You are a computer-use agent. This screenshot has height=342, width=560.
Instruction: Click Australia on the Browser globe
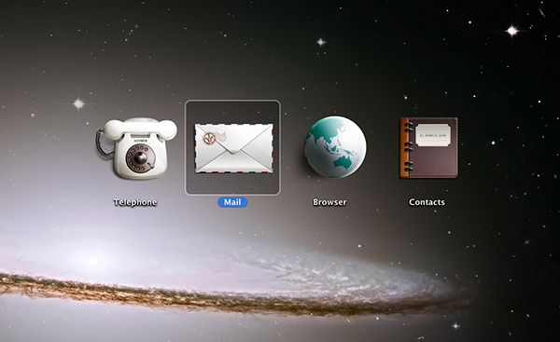point(343,162)
